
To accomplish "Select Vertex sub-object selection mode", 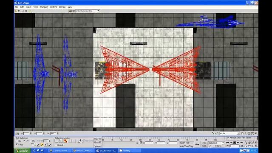I will (x=57, y=141).
